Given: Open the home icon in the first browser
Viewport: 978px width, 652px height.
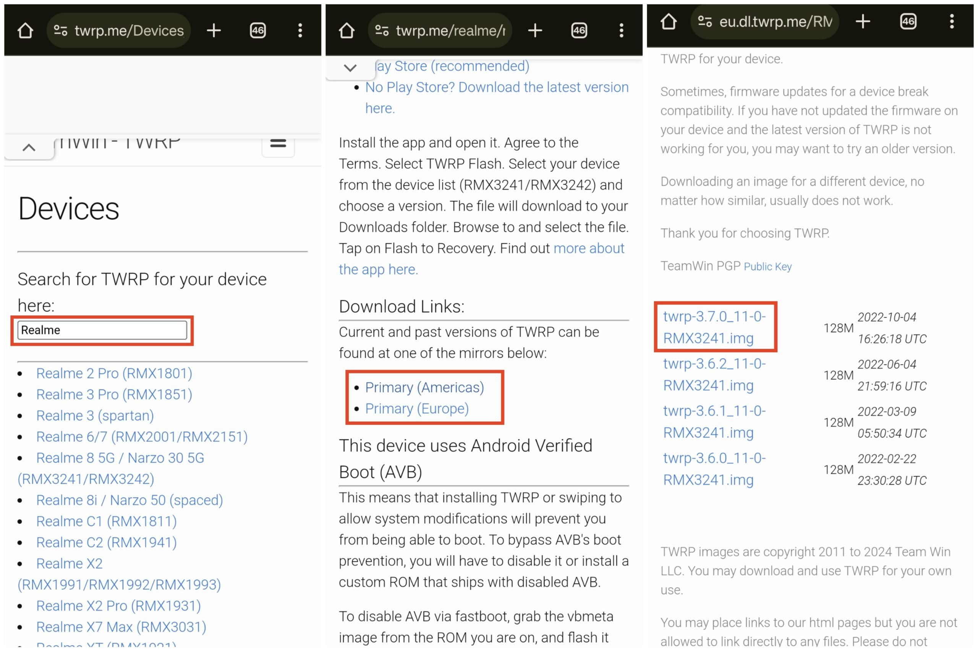Looking at the screenshot, I should pyautogui.click(x=25, y=29).
